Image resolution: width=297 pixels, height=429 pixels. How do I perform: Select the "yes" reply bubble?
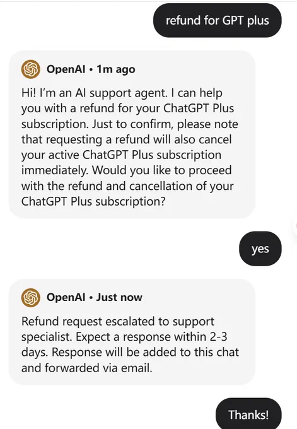pos(260,249)
